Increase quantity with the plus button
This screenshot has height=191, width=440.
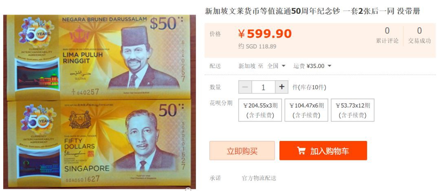pos(282,87)
